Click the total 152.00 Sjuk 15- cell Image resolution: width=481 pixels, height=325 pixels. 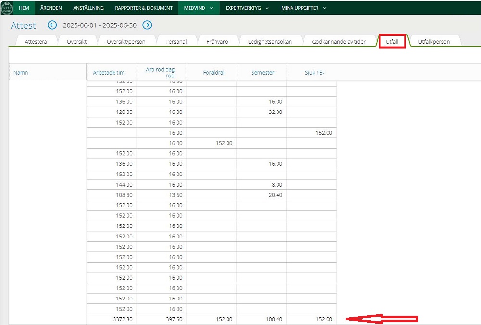(x=312, y=319)
